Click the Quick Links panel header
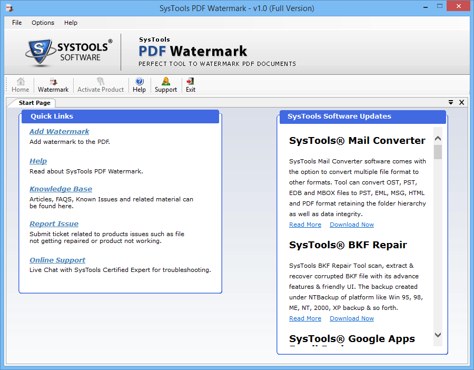 pyautogui.click(x=120, y=116)
